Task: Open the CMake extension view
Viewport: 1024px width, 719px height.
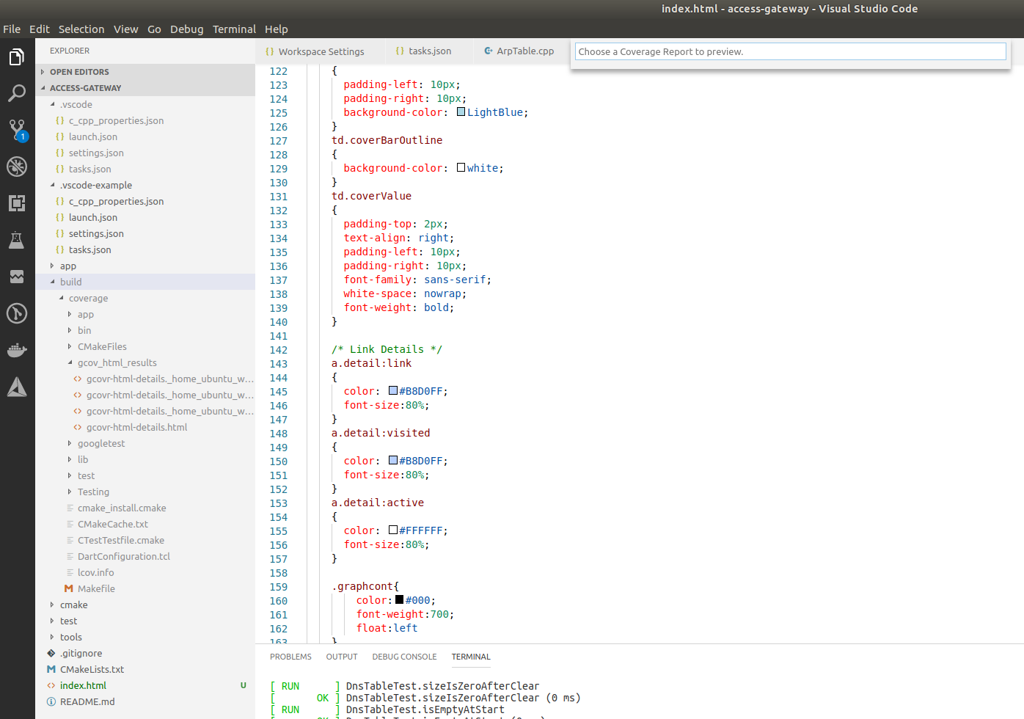Action: click(x=16, y=387)
